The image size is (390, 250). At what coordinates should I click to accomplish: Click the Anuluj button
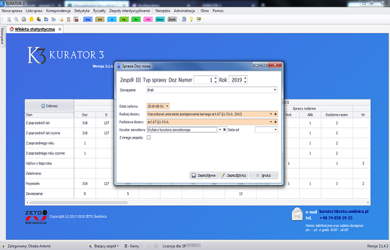pyautogui.click(x=264, y=176)
